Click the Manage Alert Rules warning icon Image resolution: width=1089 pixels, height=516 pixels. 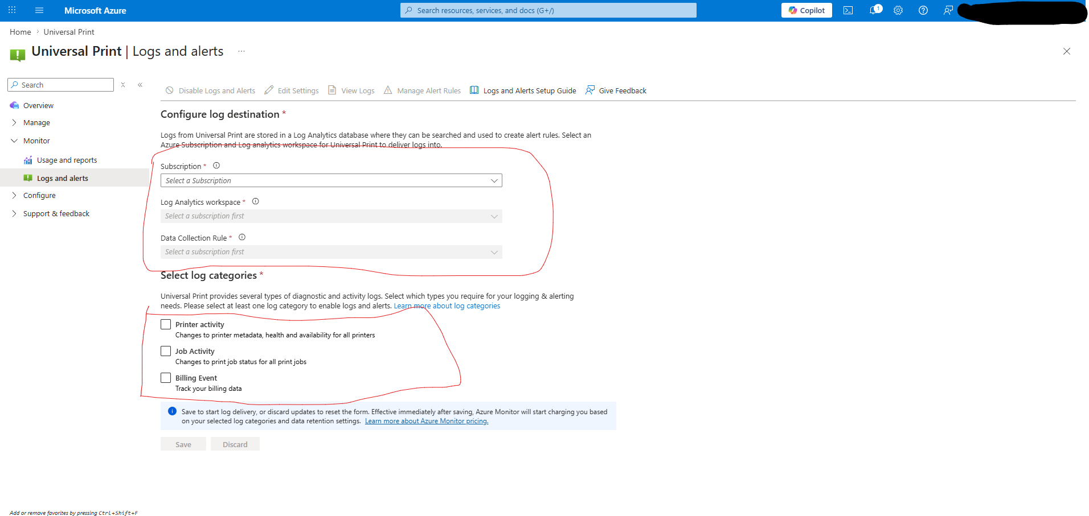click(388, 90)
